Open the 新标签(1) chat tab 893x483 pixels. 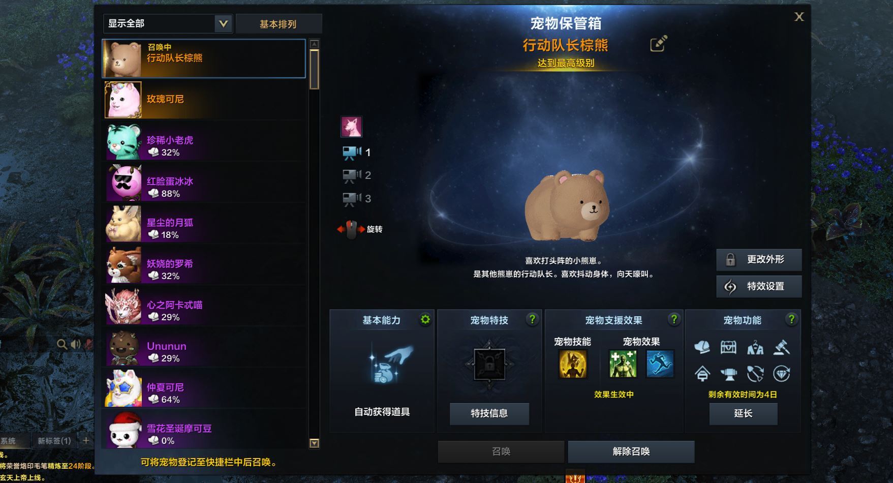[54, 441]
